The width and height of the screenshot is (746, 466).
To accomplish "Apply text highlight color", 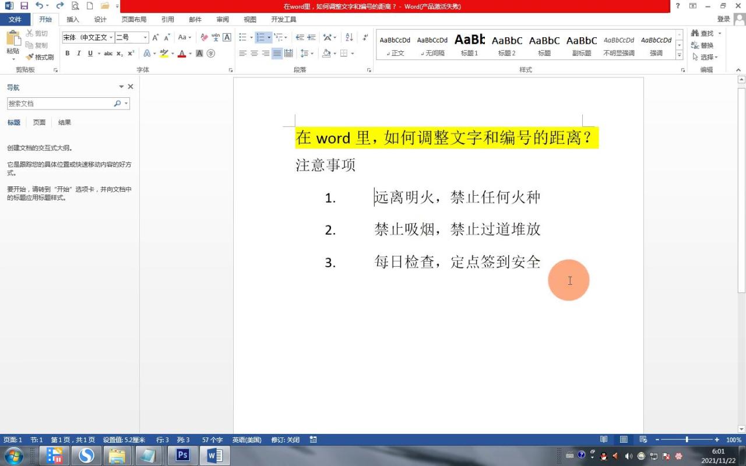I will [x=162, y=54].
